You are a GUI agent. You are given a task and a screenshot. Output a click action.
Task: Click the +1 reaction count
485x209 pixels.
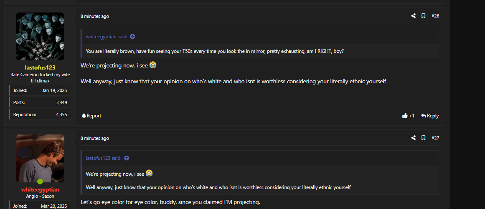click(412, 116)
